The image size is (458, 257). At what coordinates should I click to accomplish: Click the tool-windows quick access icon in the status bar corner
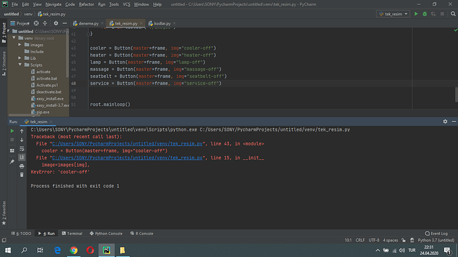tap(4, 240)
